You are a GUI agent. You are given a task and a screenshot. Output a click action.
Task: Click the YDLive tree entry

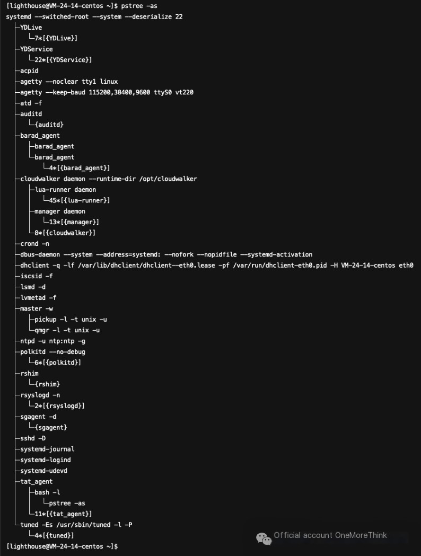pyautogui.click(x=31, y=28)
